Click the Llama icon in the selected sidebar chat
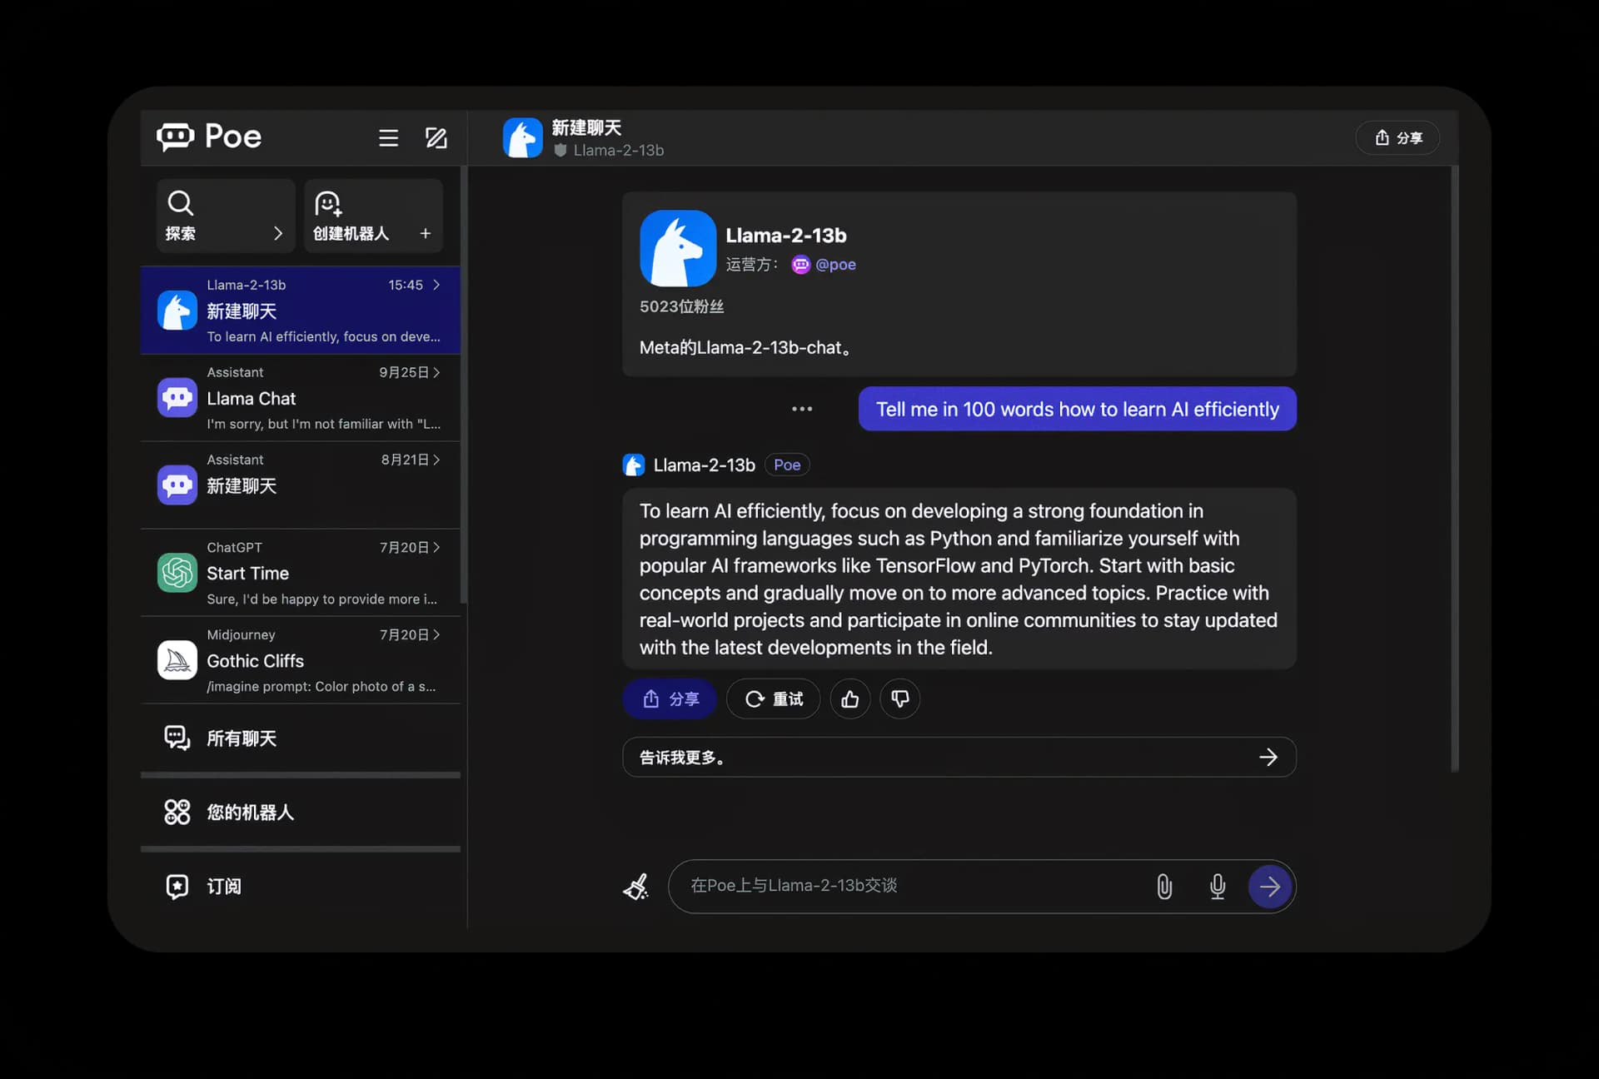Image resolution: width=1599 pixels, height=1079 pixels. pyautogui.click(x=177, y=311)
